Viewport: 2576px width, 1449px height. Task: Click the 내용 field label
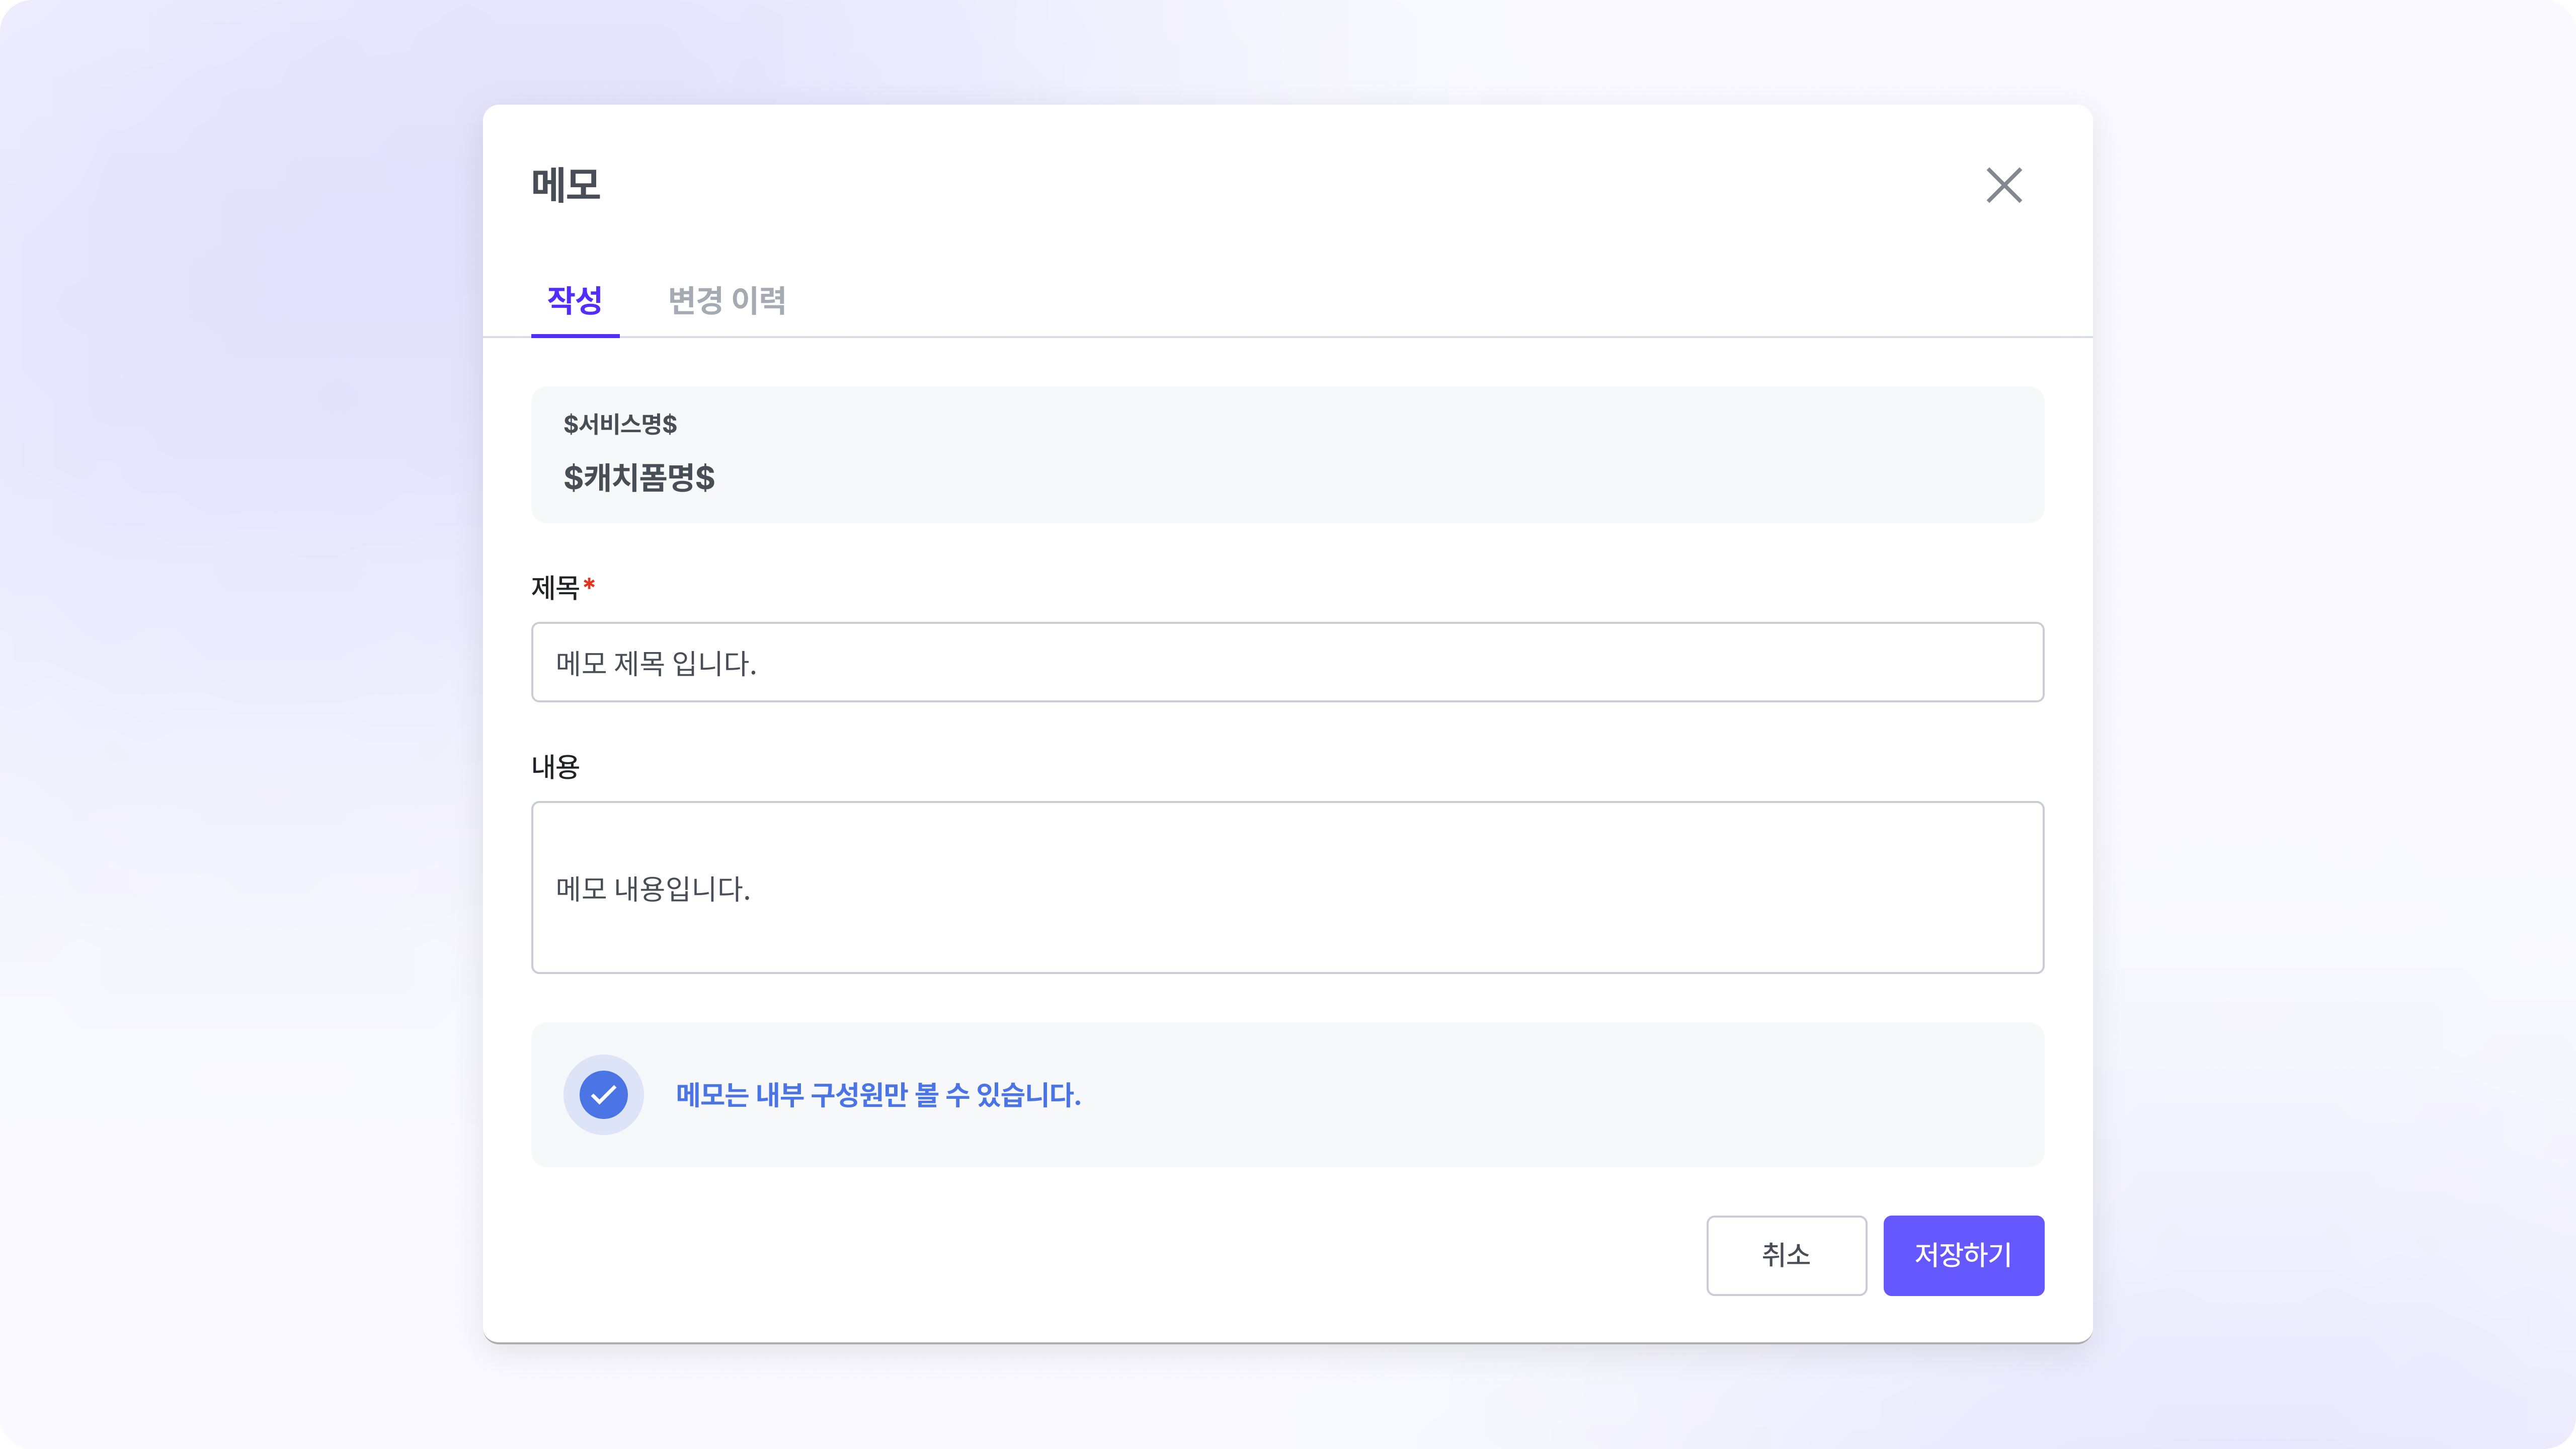[x=556, y=766]
